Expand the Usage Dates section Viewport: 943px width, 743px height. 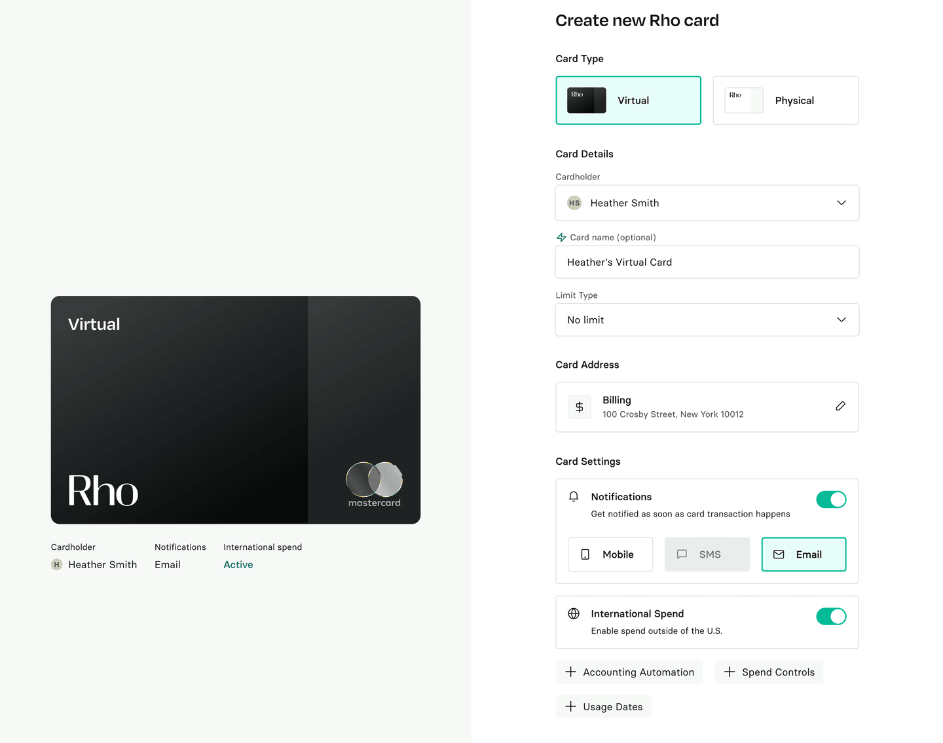pyautogui.click(x=603, y=707)
